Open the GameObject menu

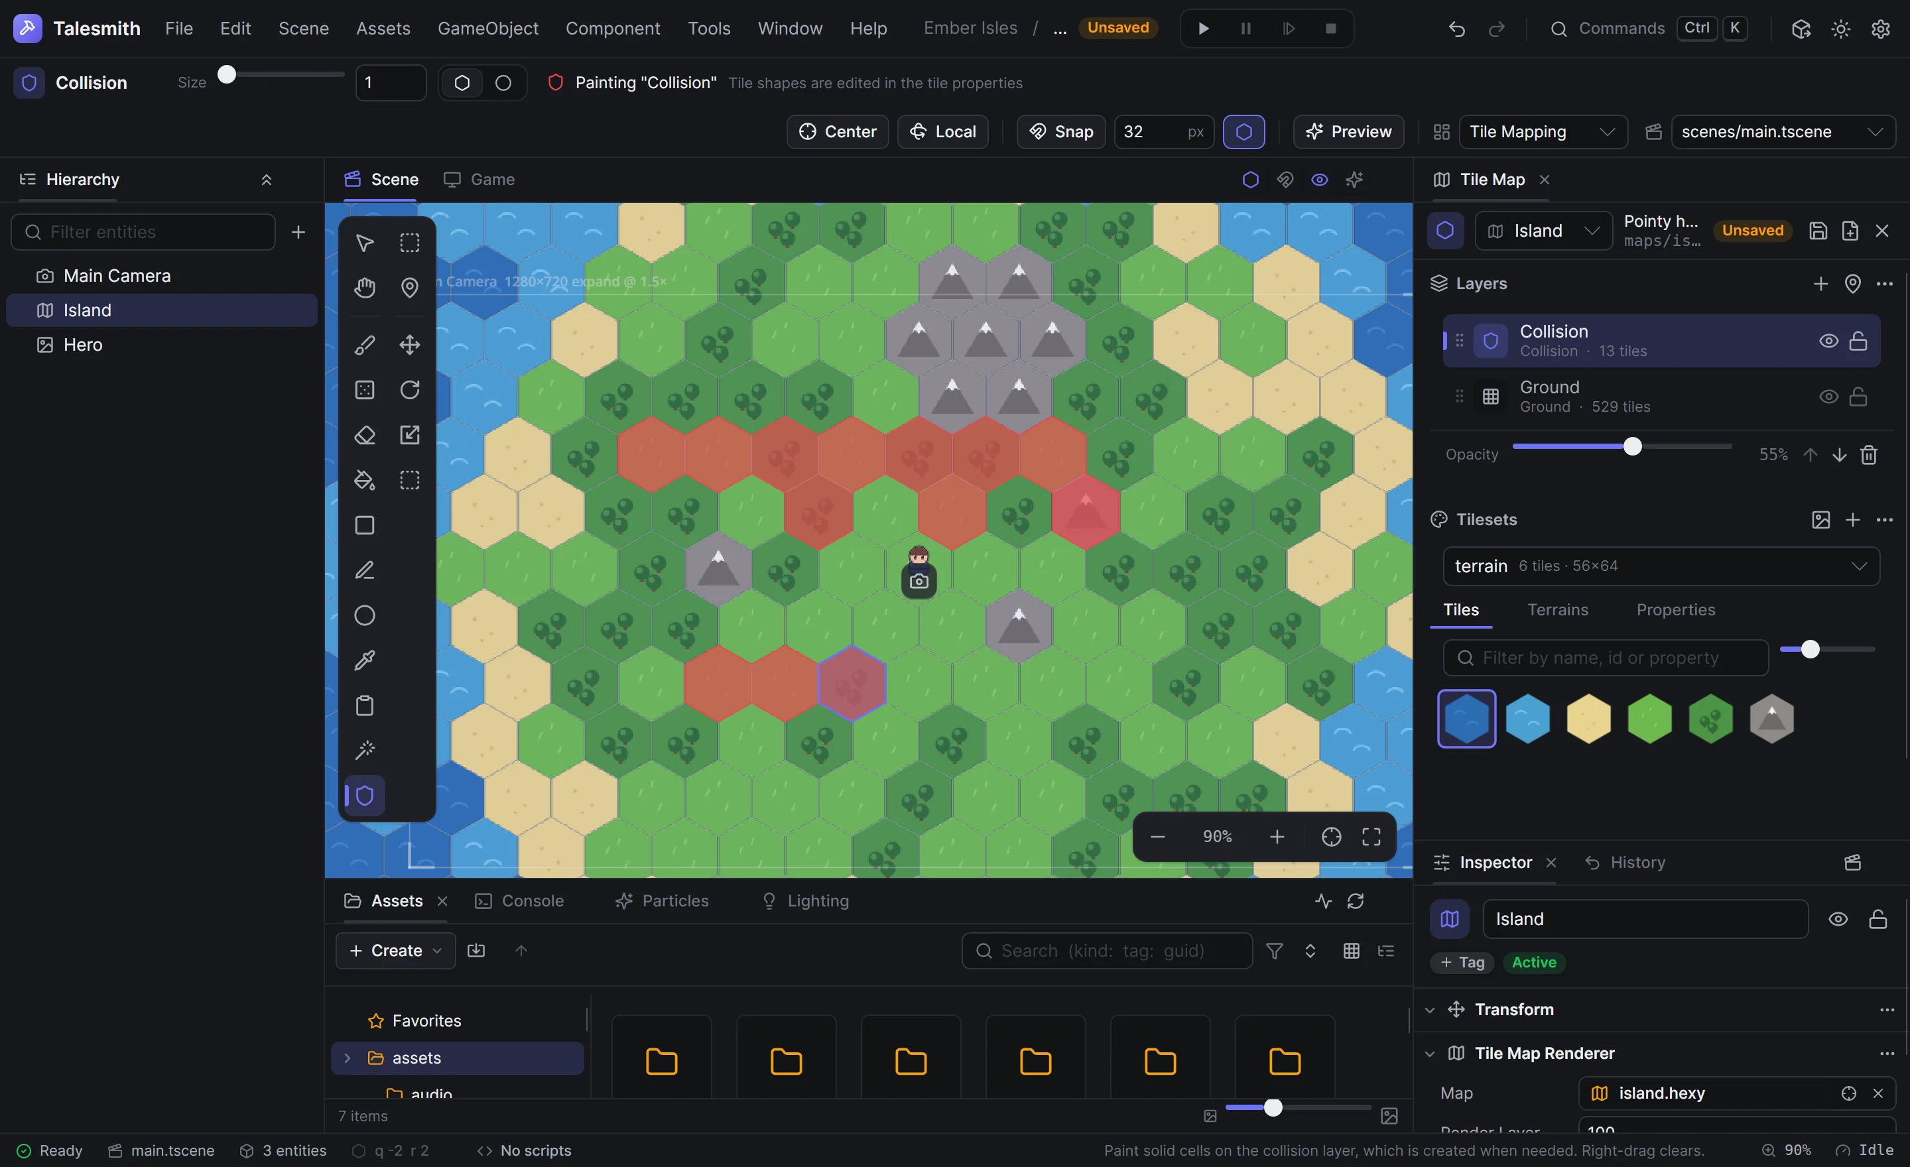pyautogui.click(x=487, y=29)
